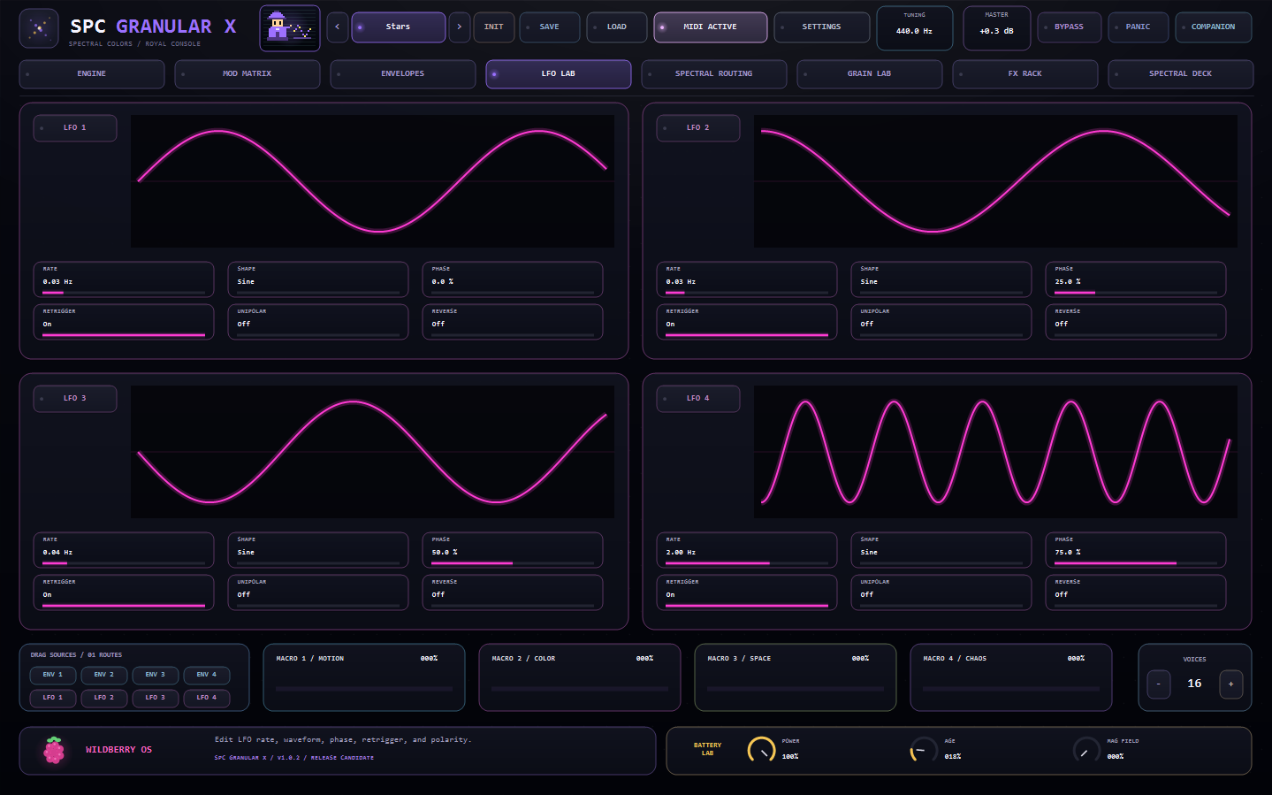Click the SAVE preset button

(x=550, y=27)
